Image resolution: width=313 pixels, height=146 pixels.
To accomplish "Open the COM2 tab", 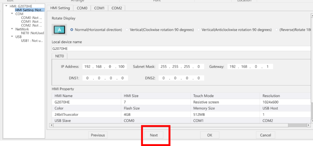I will [117, 8].
